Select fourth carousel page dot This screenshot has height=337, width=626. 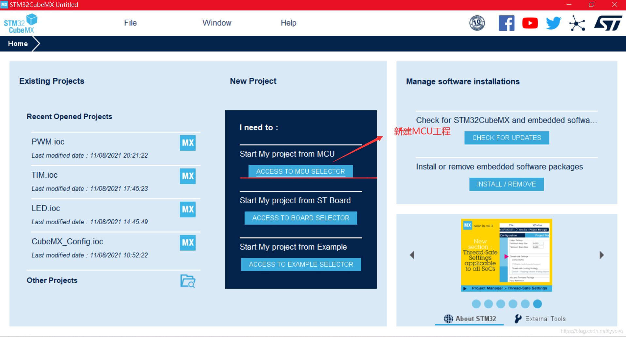click(513, 304)
